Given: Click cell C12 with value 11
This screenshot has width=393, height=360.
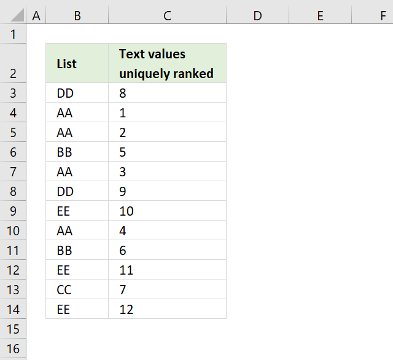Looking at the screenshot, I should click(x=168, y=270).
